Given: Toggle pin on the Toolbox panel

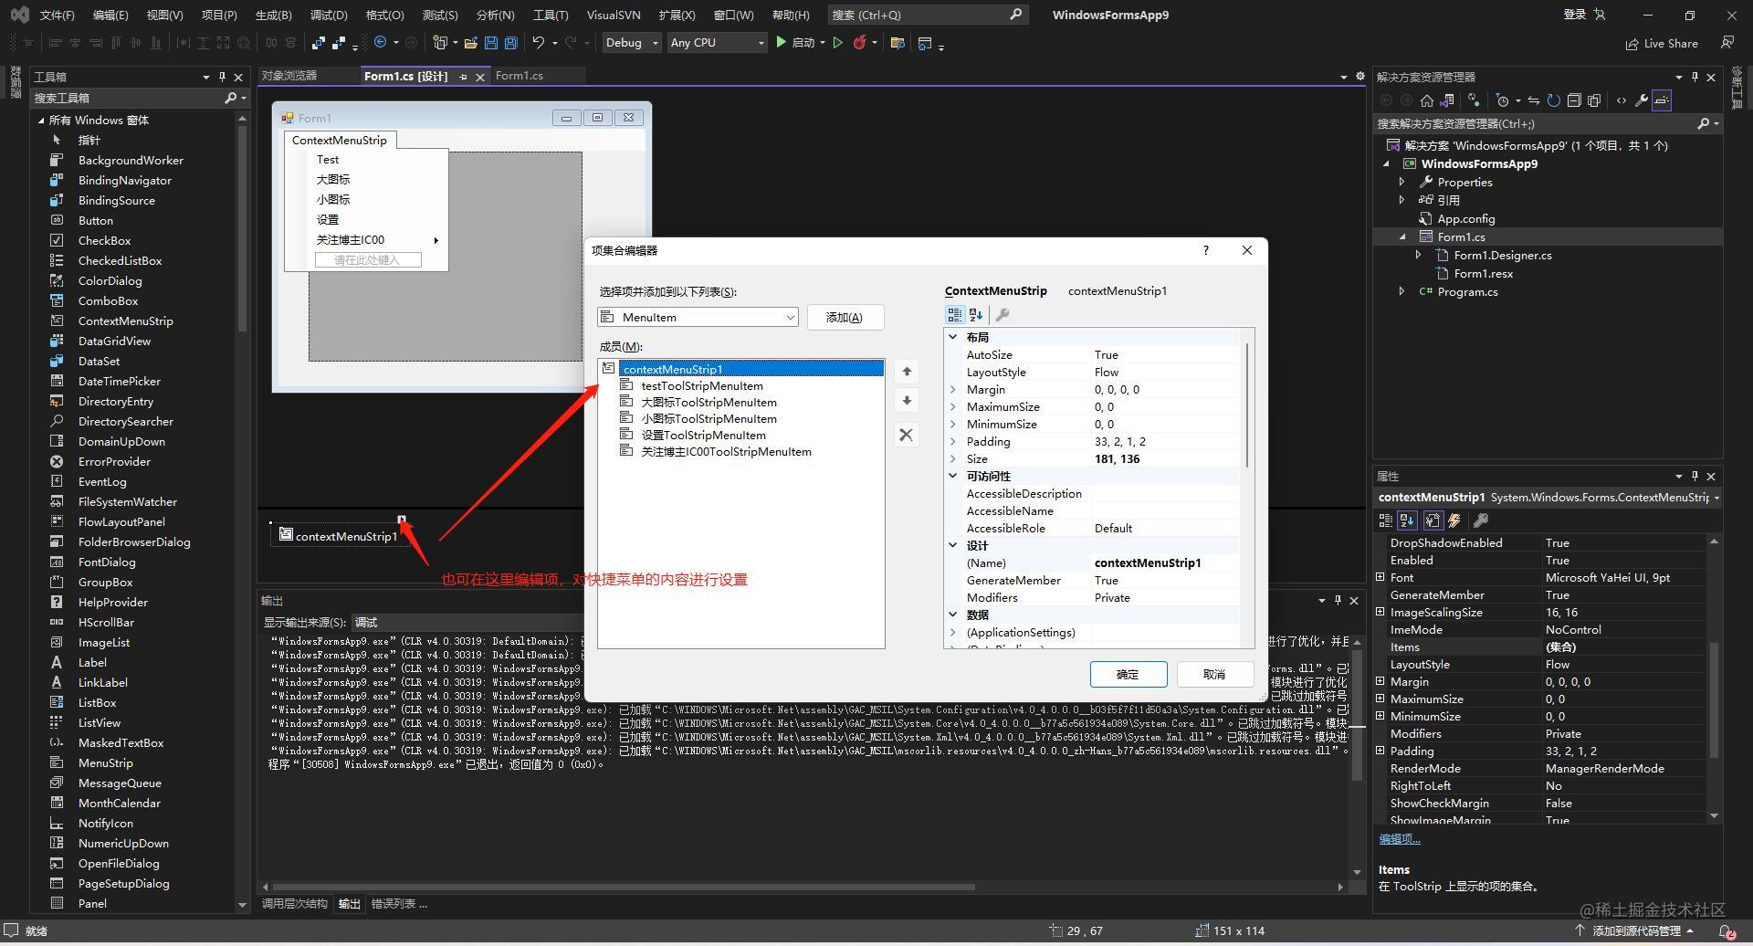Looking at the screenshot, I should [222, 77].
